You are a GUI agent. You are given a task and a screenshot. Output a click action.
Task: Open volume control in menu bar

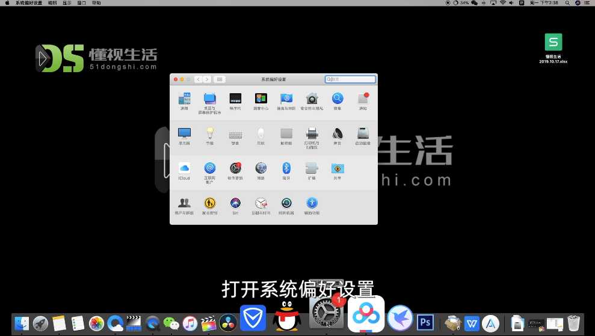(511, 2)
